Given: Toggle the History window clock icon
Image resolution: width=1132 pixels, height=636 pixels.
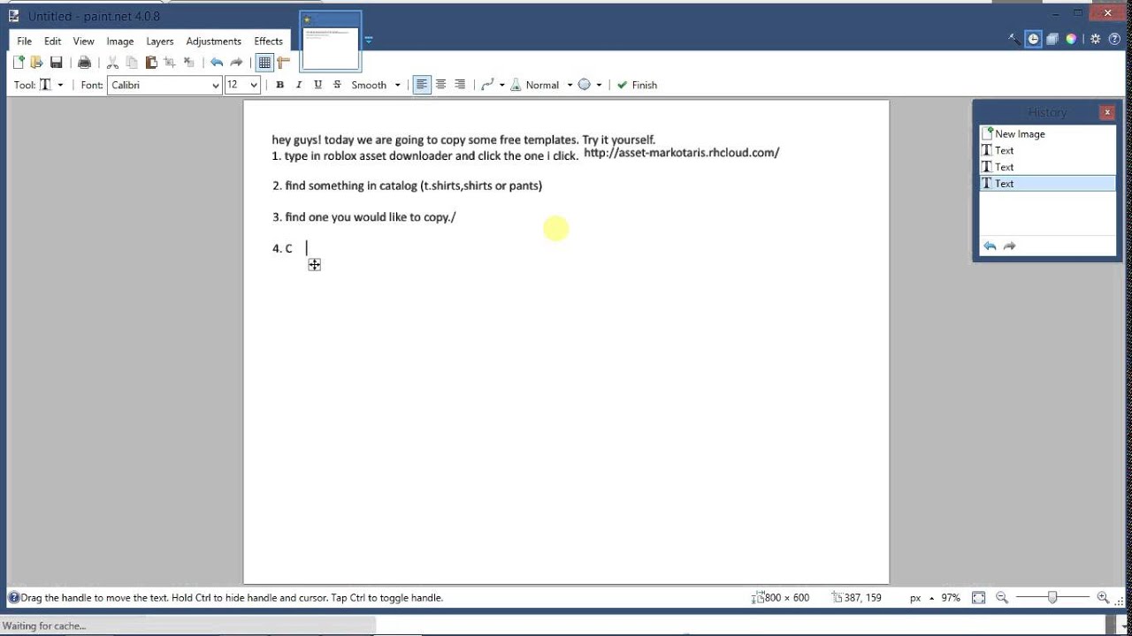Looking at the screenshot, I should pos(1033,39).
